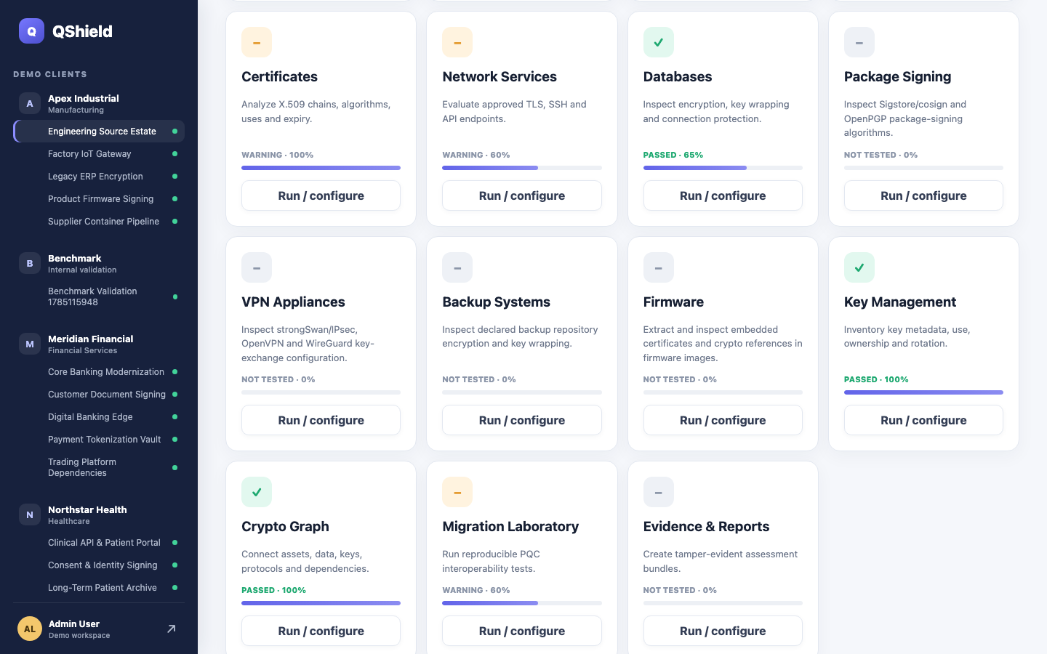The width and height of the screenshot is (1047, 654).
Task: Click the Benchmark 'B' avatar
Action: pyautogui.click(x=30, y=263)
